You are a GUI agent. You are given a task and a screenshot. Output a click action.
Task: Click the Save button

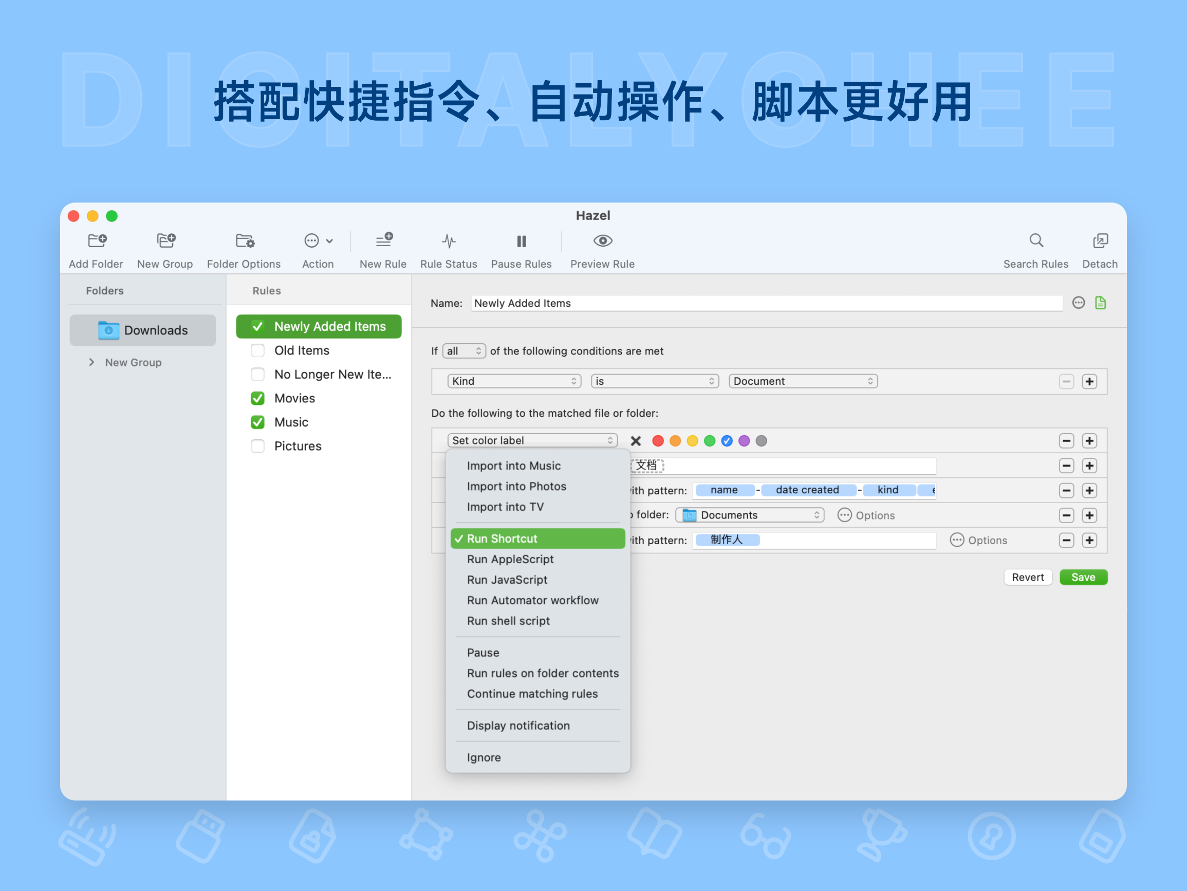click(x=1083, y=577)
